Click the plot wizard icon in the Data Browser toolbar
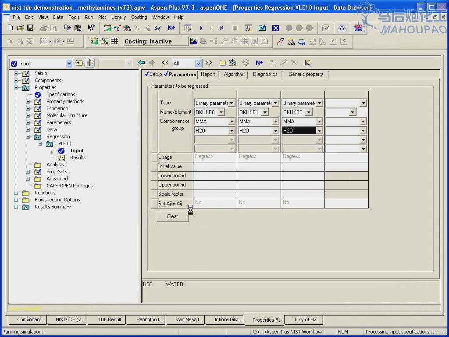The image size is (449, 337). [307, 62]
